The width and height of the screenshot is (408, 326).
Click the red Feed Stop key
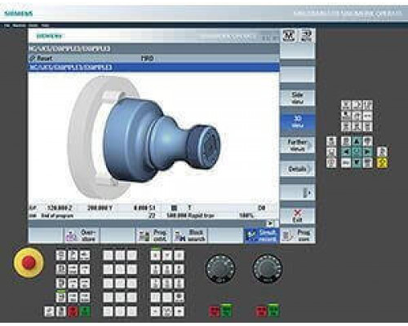[261, 311]
